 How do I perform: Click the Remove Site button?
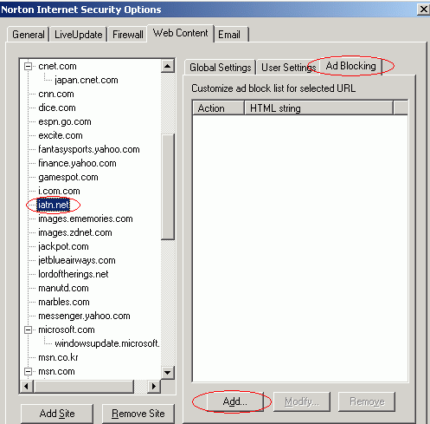point(138,414)
